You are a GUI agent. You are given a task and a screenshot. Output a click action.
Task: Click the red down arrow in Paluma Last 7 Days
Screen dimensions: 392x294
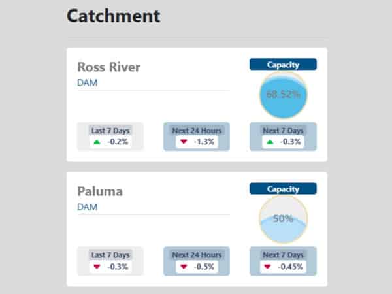(x=97, y=267)
